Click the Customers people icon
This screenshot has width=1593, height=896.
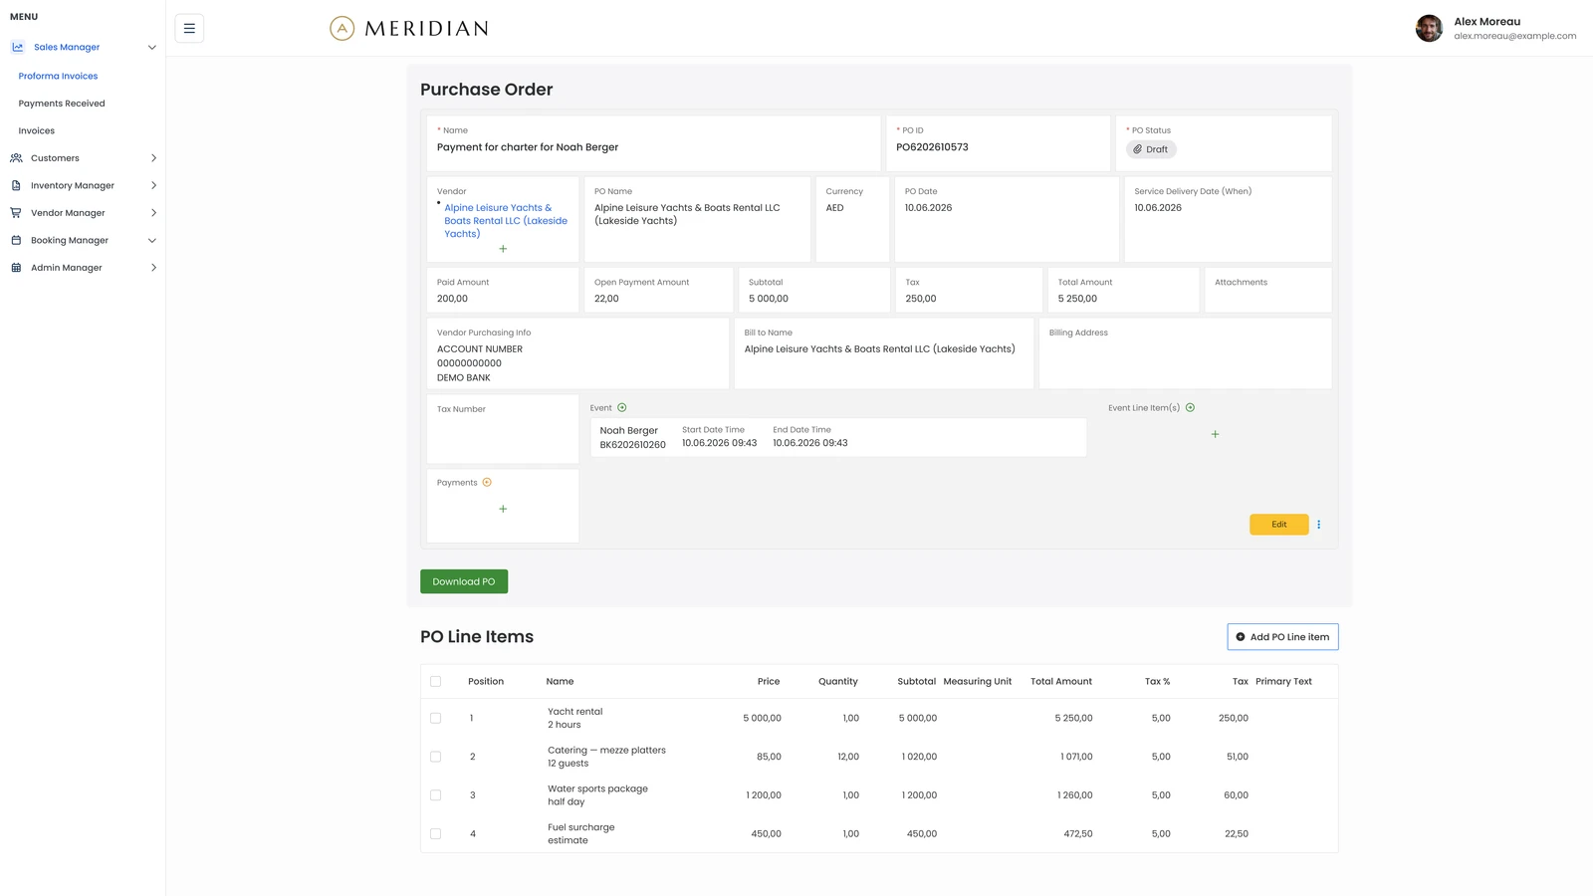tap(16, 158)
